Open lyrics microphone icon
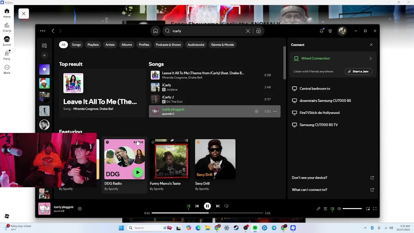This screenshot has height=233, width=414. 318,209
